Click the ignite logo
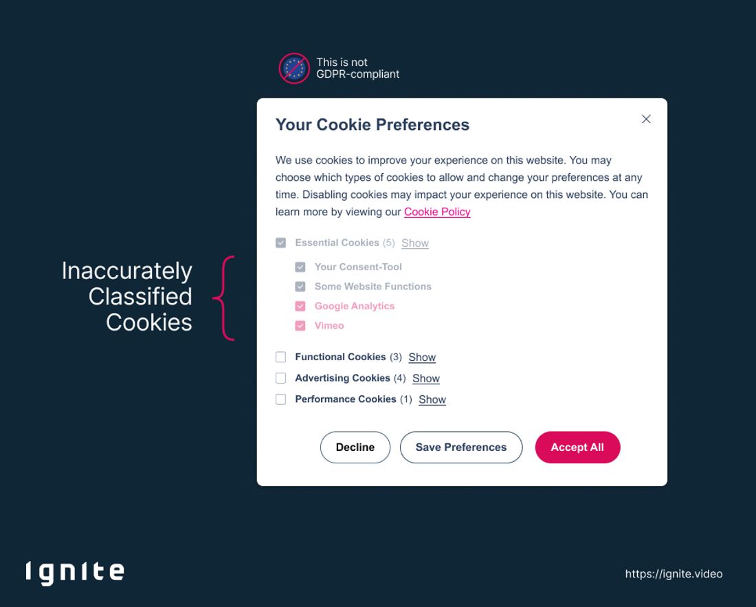This screenshot has width=756, height=607. coord(75,571)
